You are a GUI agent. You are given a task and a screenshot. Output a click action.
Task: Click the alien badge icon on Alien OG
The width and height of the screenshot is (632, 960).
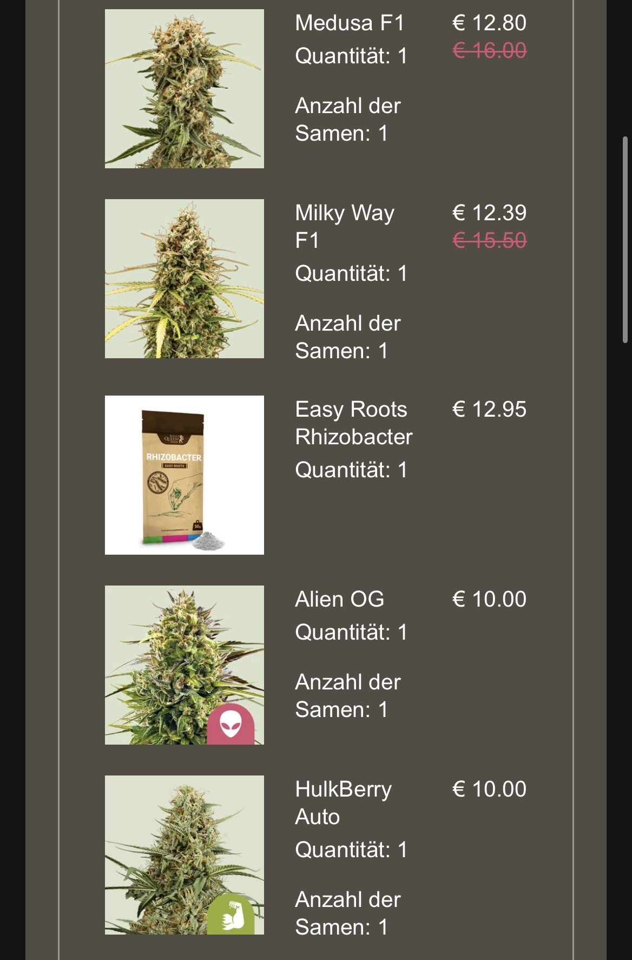(231, 725)
